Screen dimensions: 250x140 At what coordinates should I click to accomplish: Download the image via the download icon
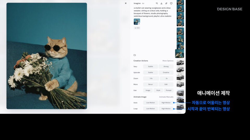click(x=161, y=3)
